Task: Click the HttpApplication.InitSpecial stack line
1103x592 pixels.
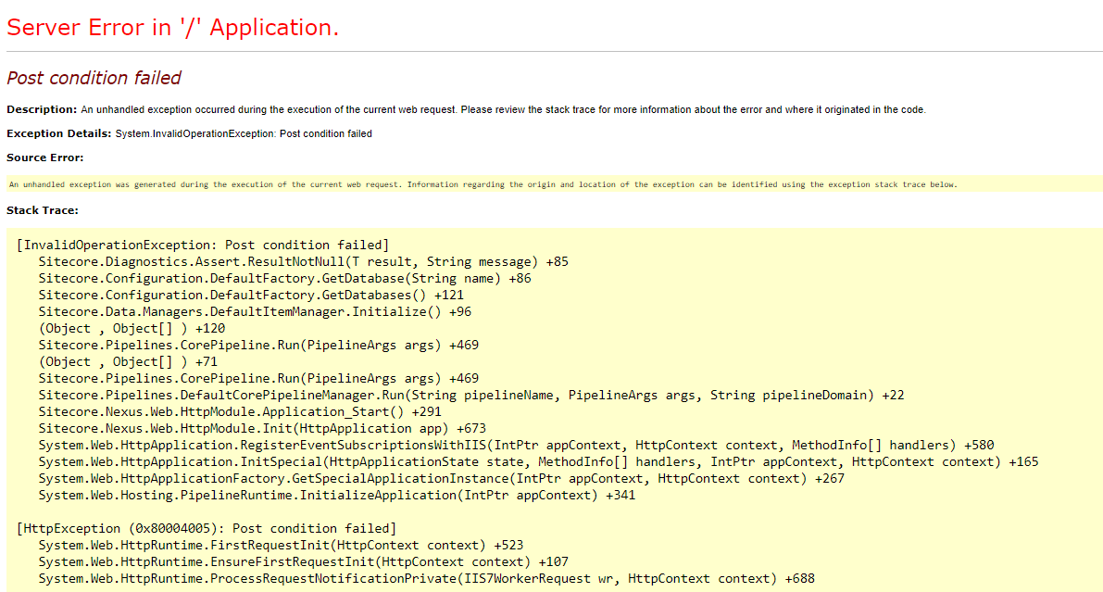Action: (x=538, y=461)
